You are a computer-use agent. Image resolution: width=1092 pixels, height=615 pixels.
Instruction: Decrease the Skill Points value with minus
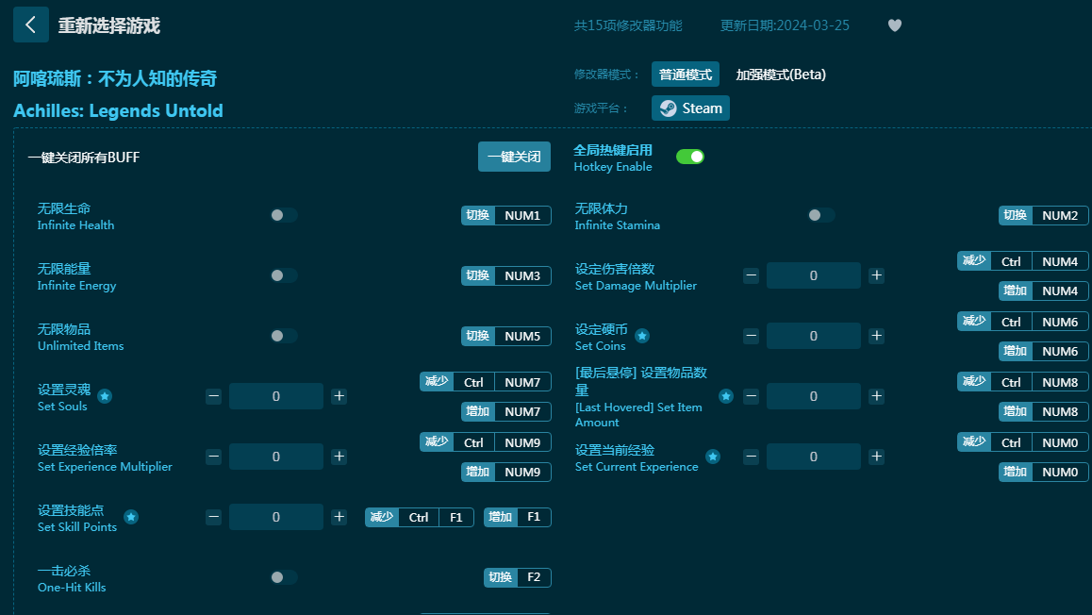(x=214, y=517)
